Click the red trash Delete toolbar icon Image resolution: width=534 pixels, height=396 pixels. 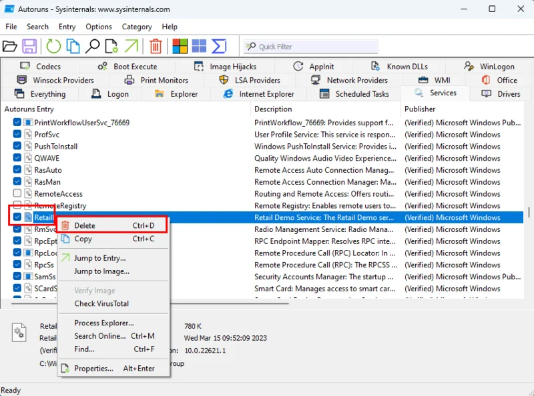(156, 46)
